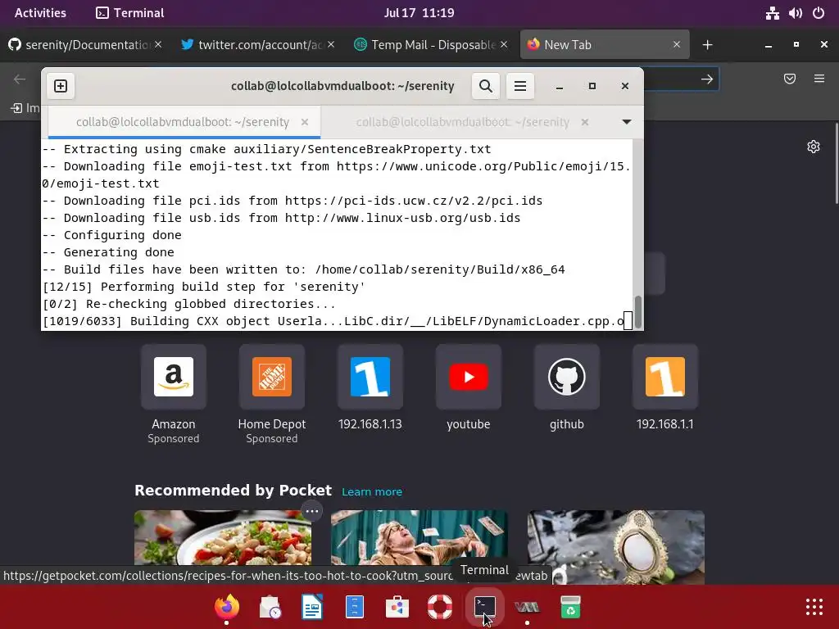839x629 pixels.
Task: Close the serenity/Documentation Firefox tab
Action: [158, 45]
